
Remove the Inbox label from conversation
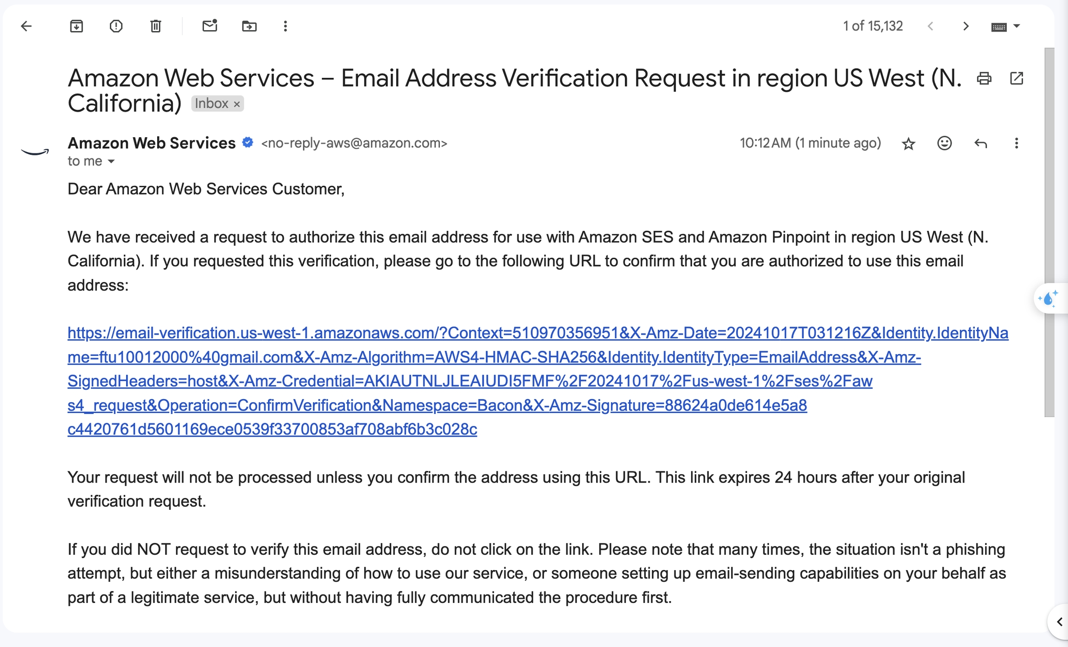tap(237, 104)
